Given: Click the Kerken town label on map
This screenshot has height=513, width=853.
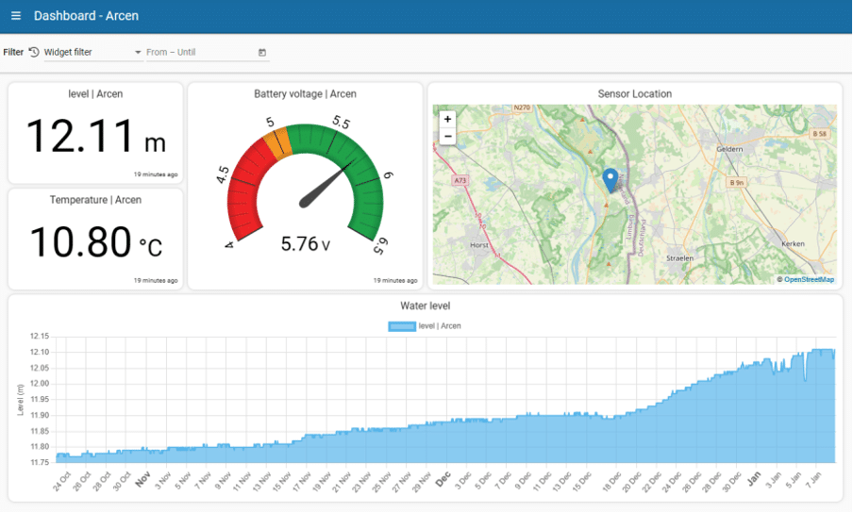Looking at the screenshot, I should (793, 243).
